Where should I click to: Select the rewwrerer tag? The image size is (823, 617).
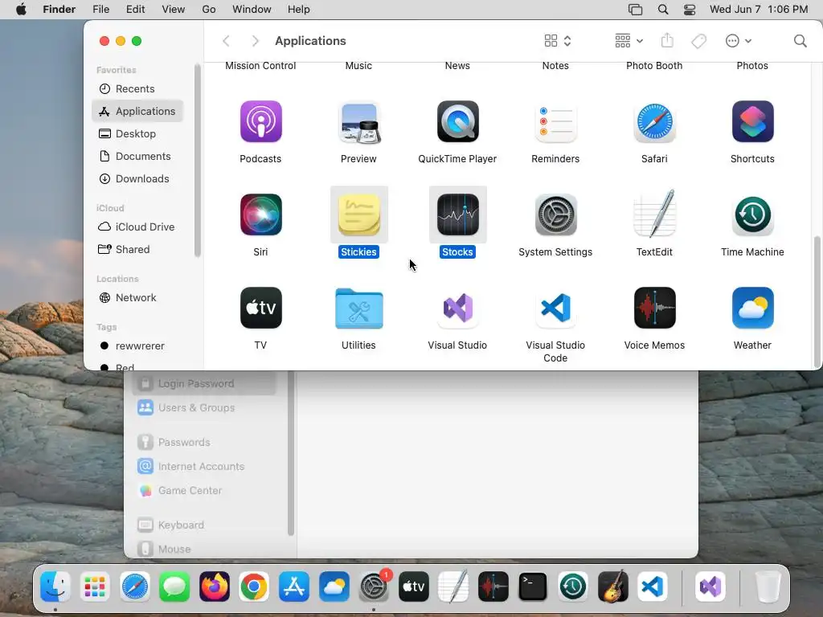click(137, 345)
